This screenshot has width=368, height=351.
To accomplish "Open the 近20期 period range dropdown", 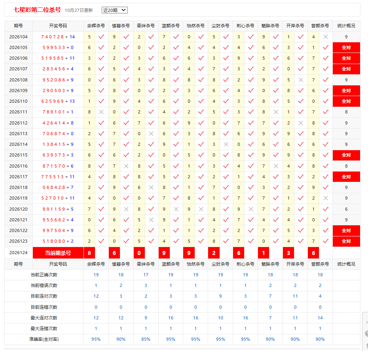I will (114, 10).
